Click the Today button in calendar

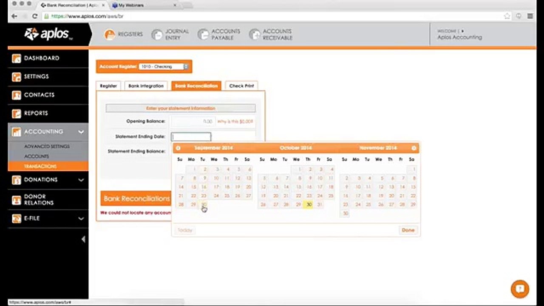pos(185,230)
